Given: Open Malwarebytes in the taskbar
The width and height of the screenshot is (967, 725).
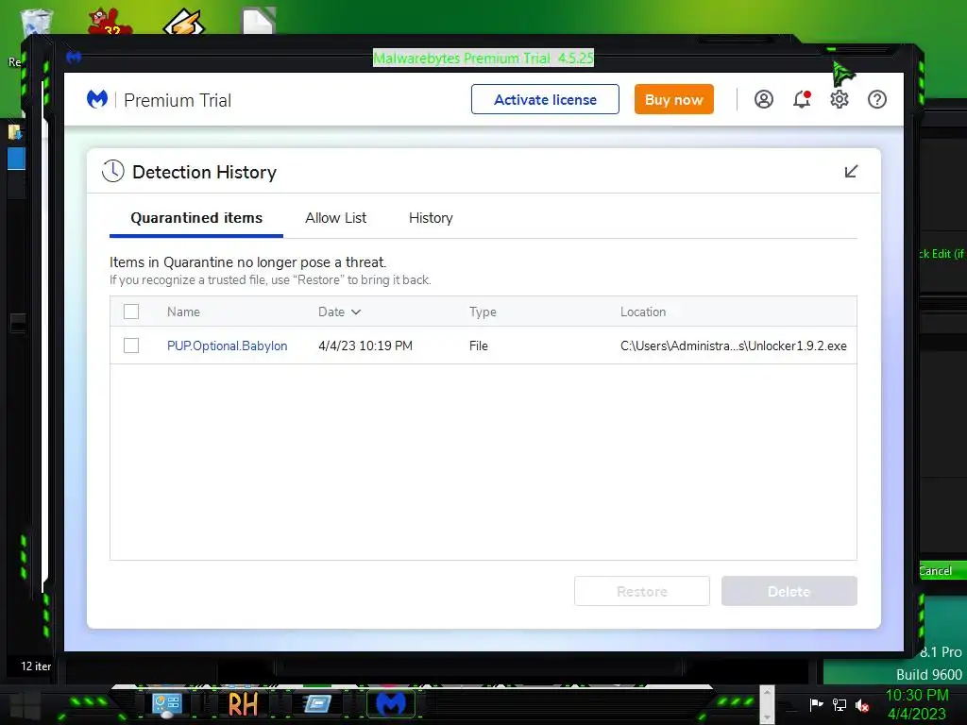Looking at the screenshot, I should coord(391,703).
